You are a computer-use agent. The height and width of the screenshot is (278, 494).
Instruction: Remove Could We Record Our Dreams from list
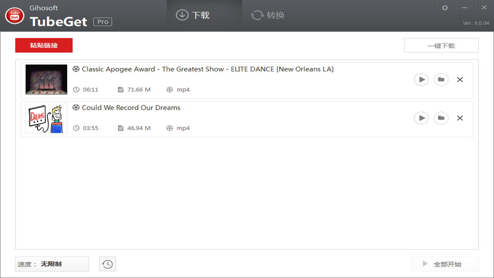(460, 118)
